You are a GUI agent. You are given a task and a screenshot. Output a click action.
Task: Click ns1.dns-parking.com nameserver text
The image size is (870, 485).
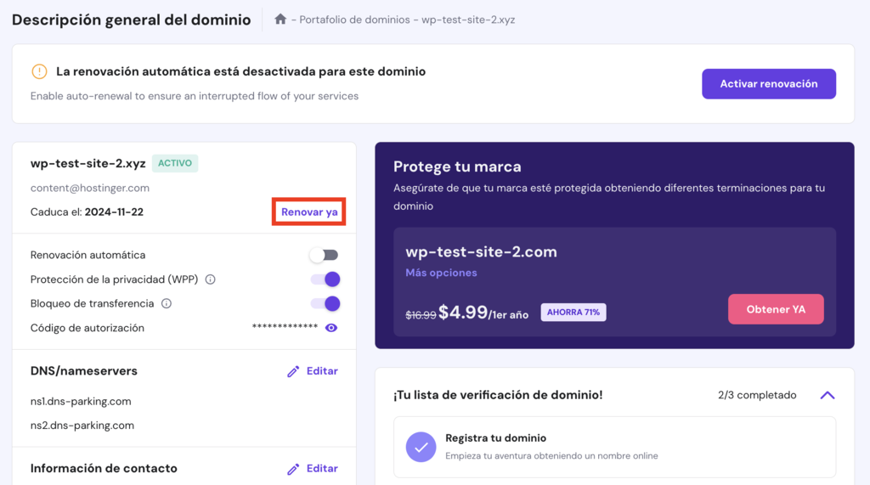pyautogui.click(x=81, y=401)
